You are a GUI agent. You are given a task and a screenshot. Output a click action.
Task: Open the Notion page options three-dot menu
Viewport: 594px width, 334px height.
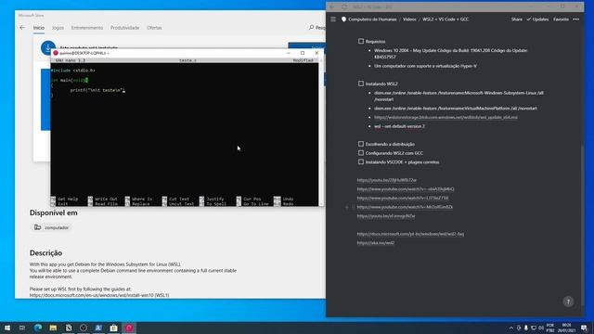pos(576,19)
